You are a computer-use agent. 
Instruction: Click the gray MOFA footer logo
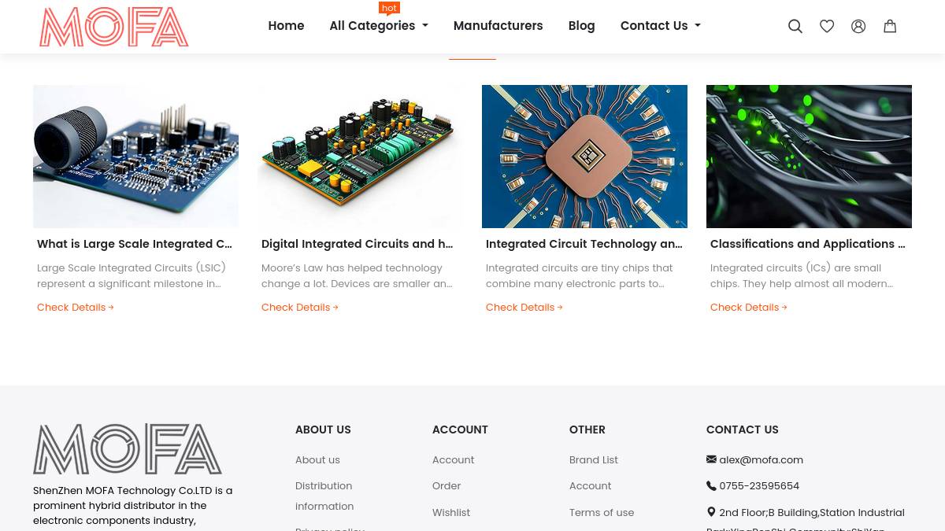[128, 449]
